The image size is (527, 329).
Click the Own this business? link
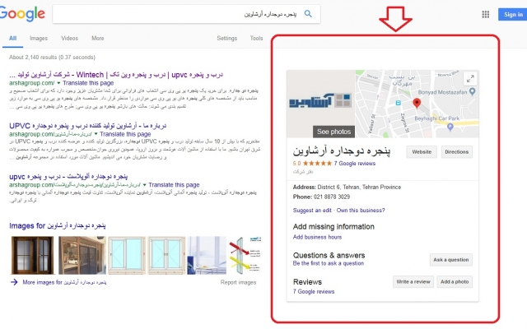click(x=361, y=211)
